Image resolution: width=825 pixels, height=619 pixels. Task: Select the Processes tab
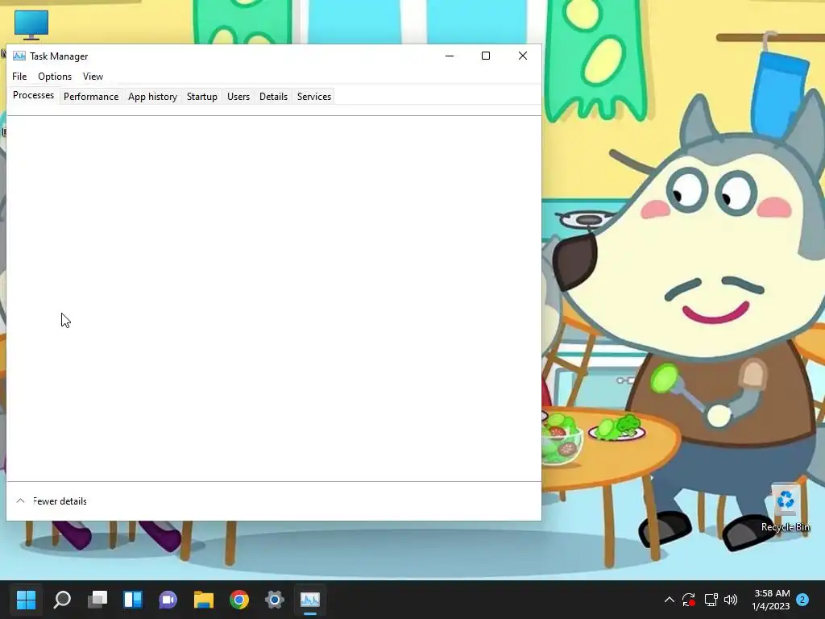coord(33,95)
